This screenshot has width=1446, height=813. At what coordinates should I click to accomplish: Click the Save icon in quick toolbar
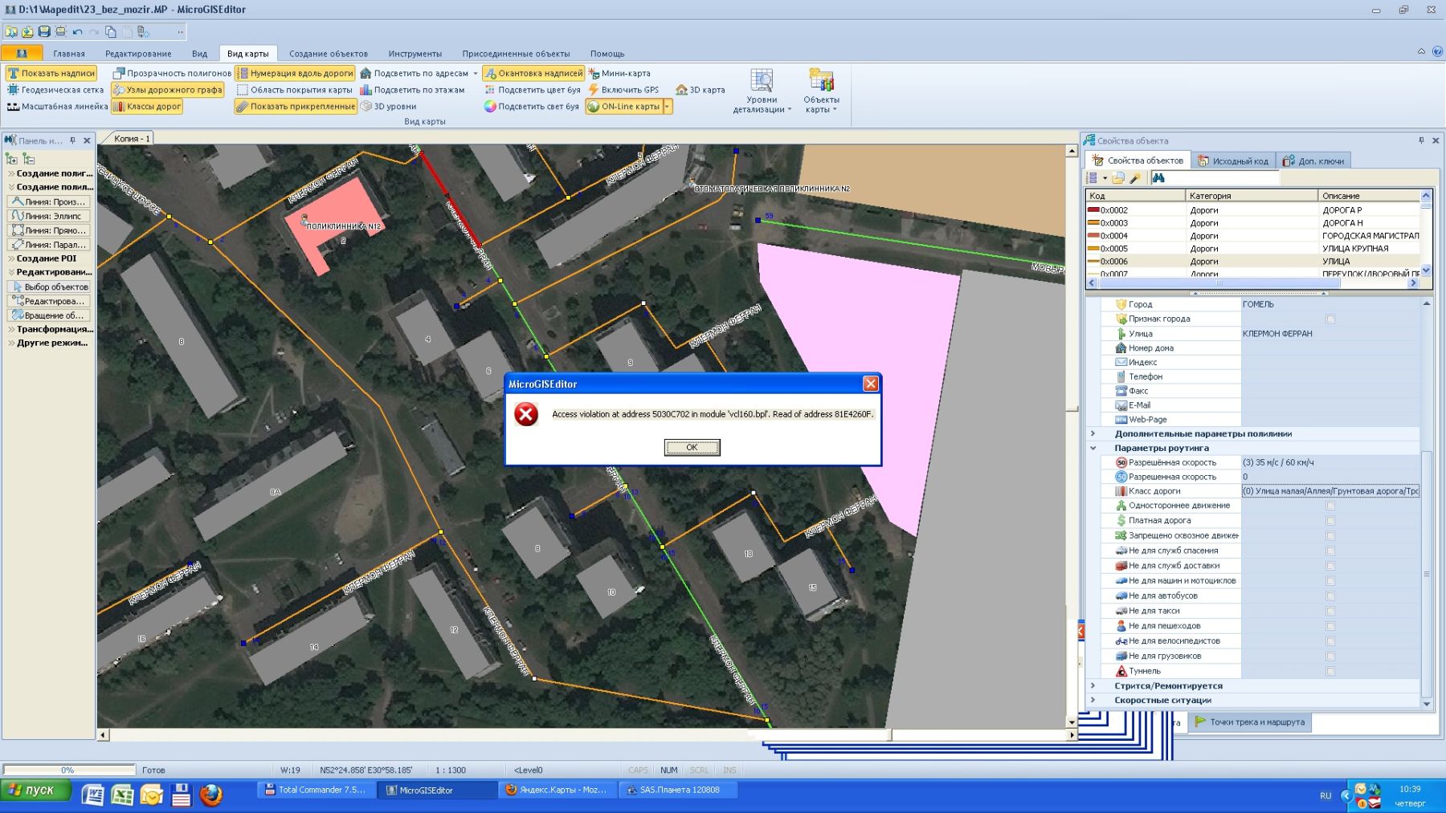(44, 31)
